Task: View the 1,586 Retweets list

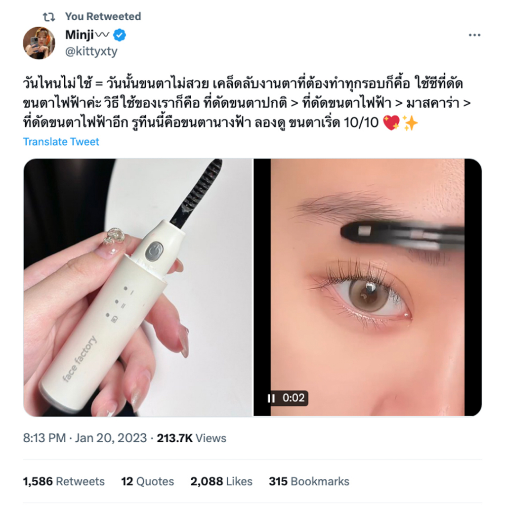Action: click(x=64, y=481)
